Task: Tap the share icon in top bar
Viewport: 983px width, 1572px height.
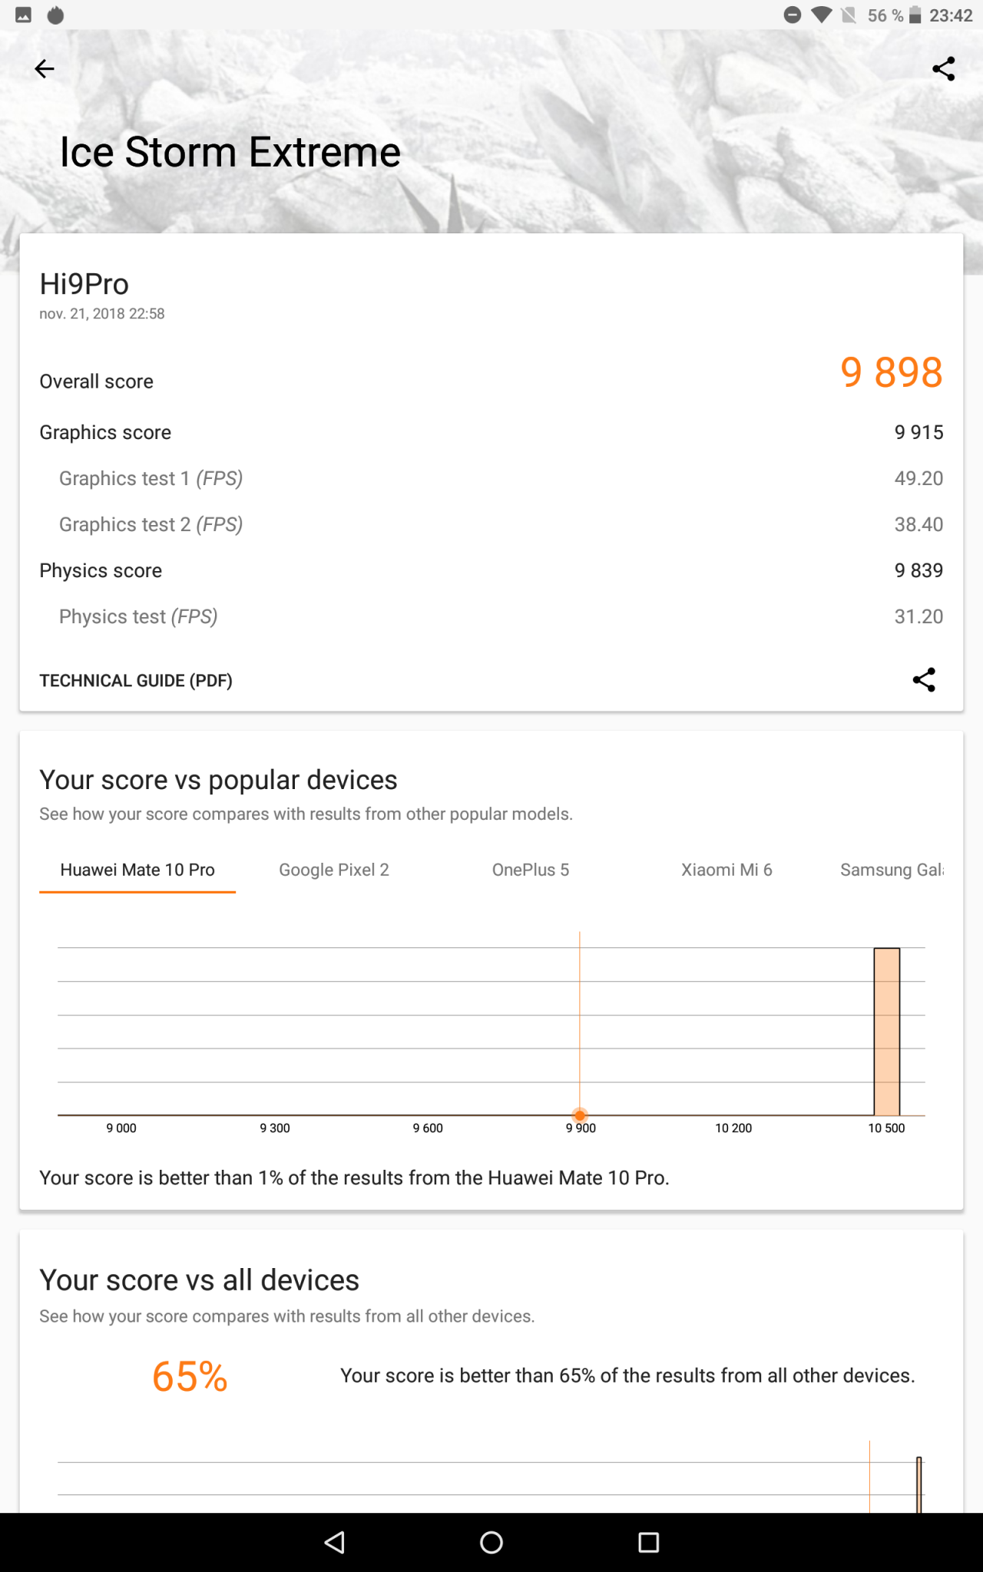Action: coord(944,69)
